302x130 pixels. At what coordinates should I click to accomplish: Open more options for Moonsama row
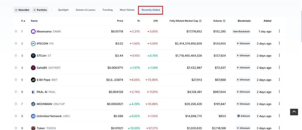279,31
